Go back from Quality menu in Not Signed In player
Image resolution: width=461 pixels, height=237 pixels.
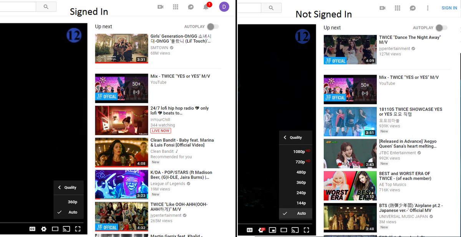[x=285, y=137]
